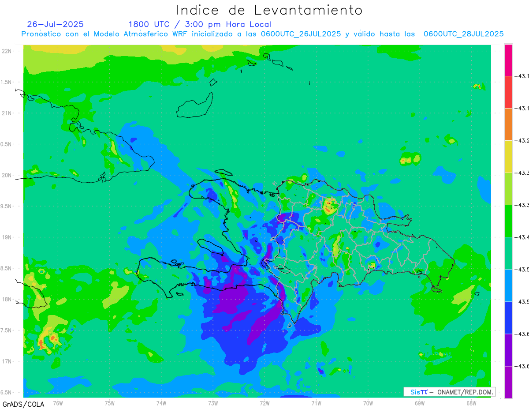This screenshot has height=409, width=529.
Task: Pick the dark blue swatch in the legend bar
Action: (x=508, y=318)
